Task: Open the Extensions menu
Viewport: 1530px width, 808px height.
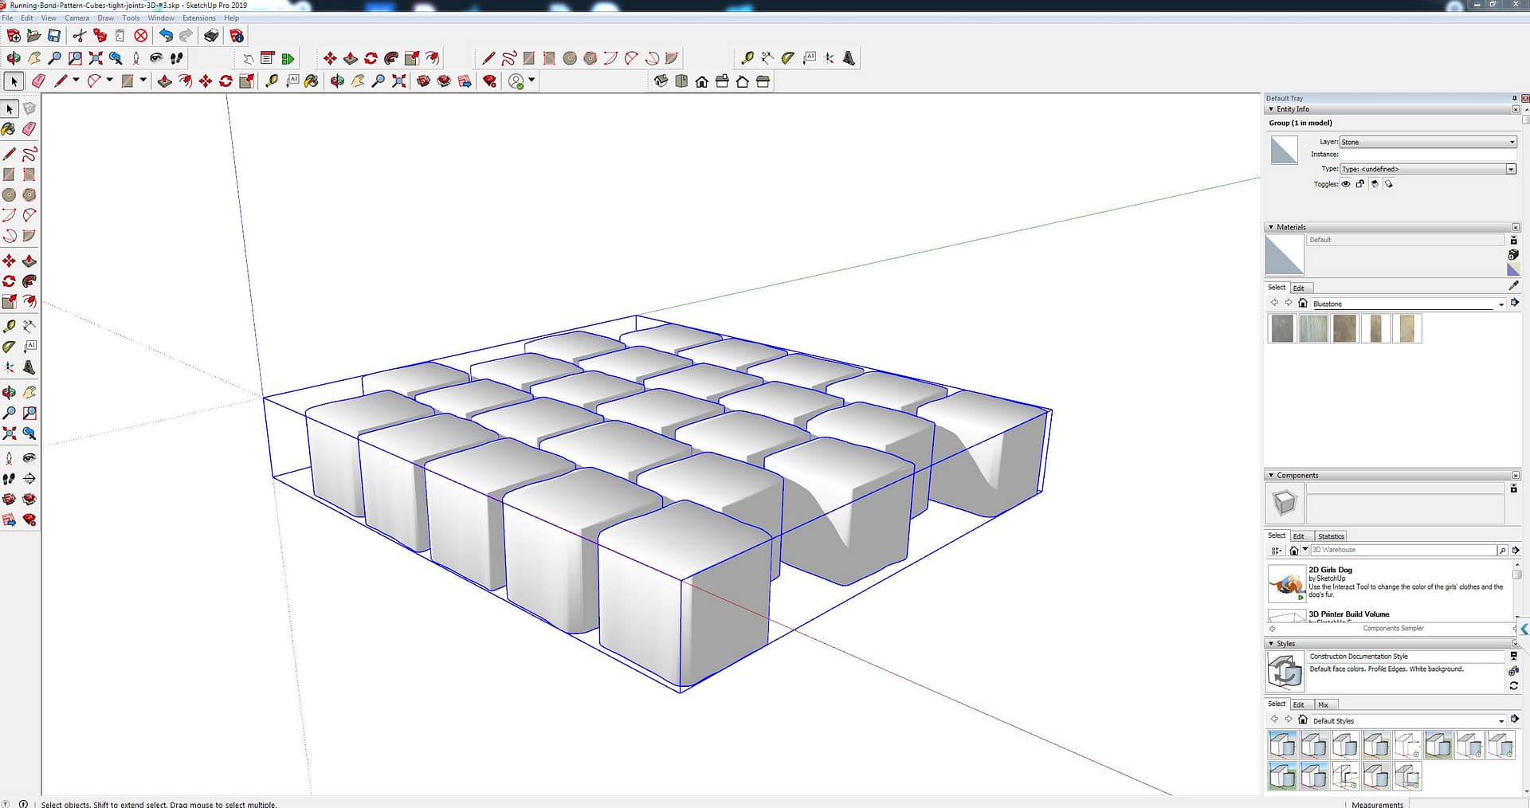Action: (198, 18)
